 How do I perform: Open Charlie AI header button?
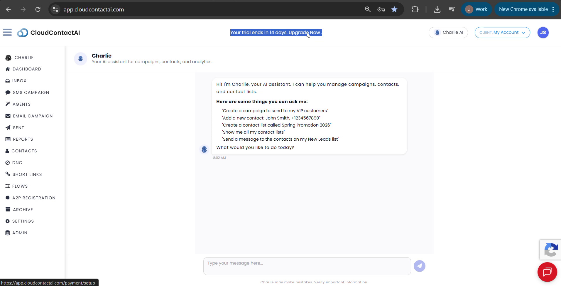448,33
